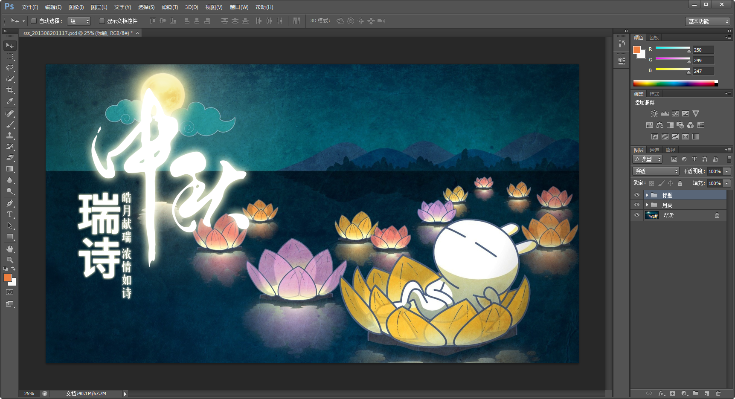
Task: Open the 填充 fill dropdown arrow
Action: [x=727, y=183]
